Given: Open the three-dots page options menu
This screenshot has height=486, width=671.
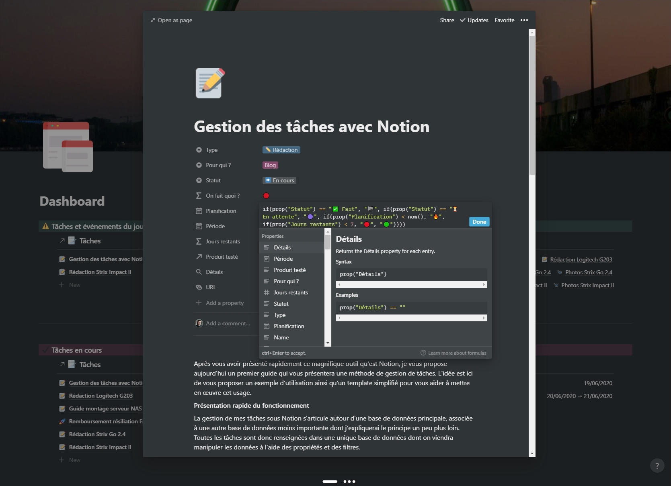Looking at the screenshot, I should click(x=524, y=20).
